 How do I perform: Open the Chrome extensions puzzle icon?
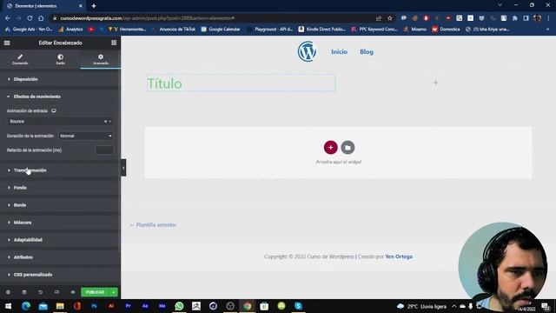(x=514, y=18)
